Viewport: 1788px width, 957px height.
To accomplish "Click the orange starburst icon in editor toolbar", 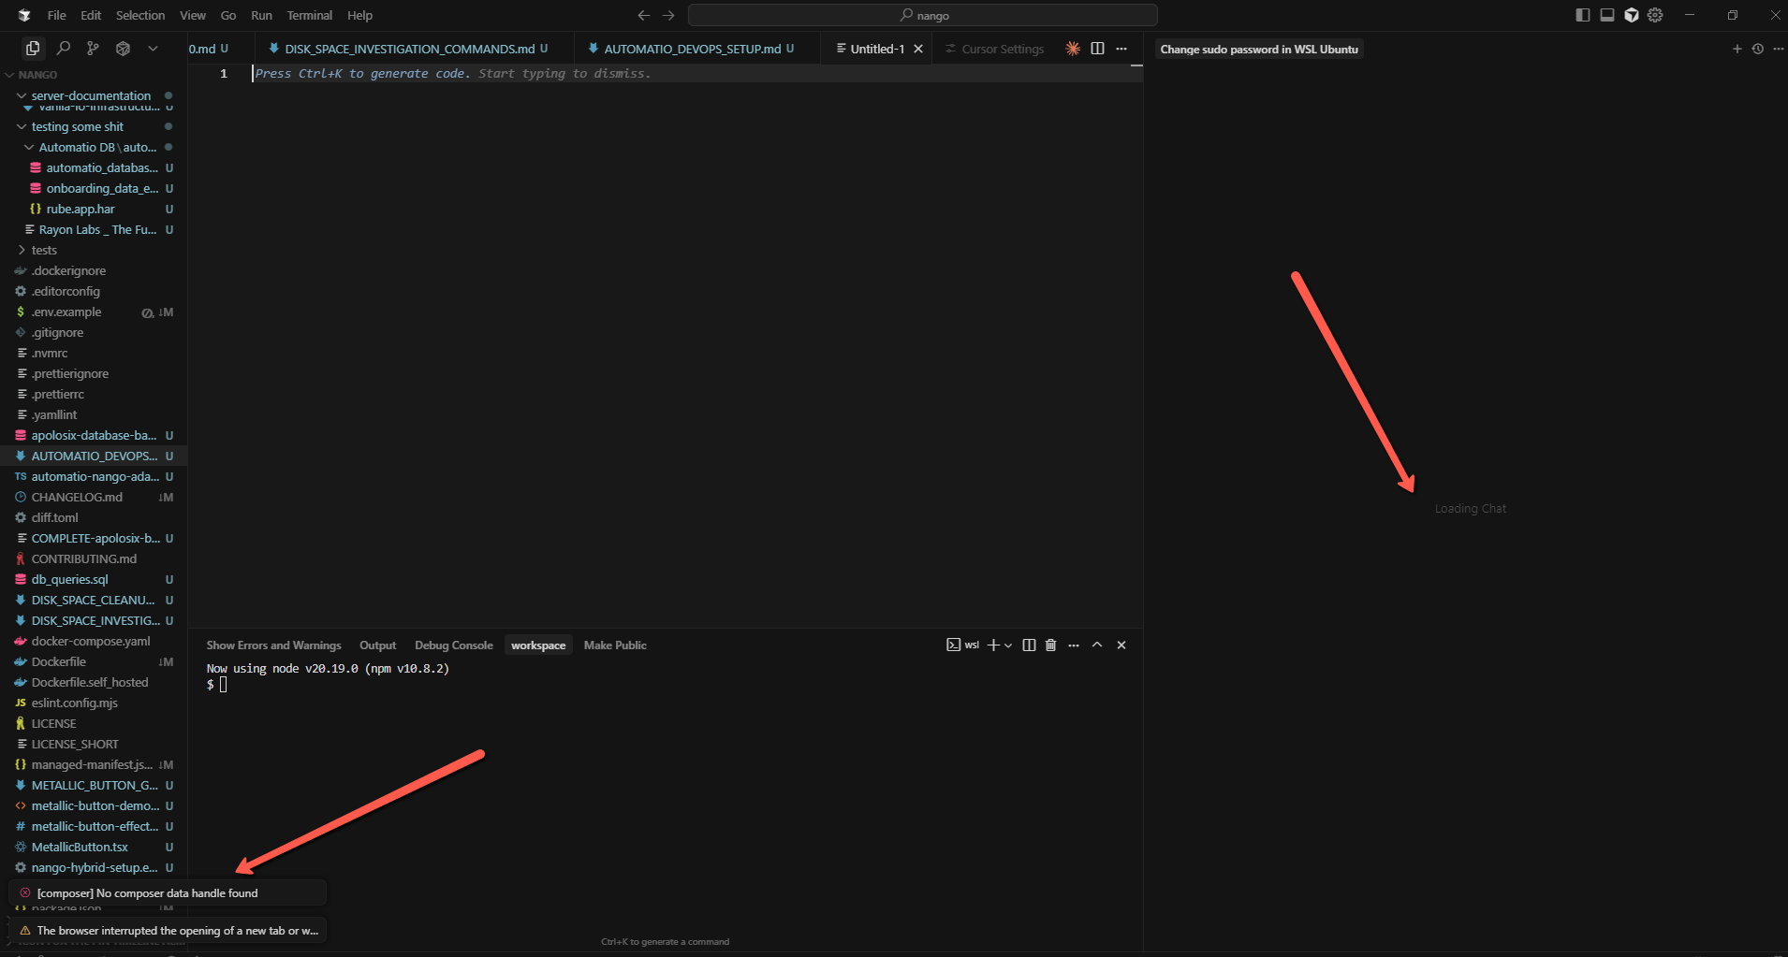I will (x=1073, y=49).
